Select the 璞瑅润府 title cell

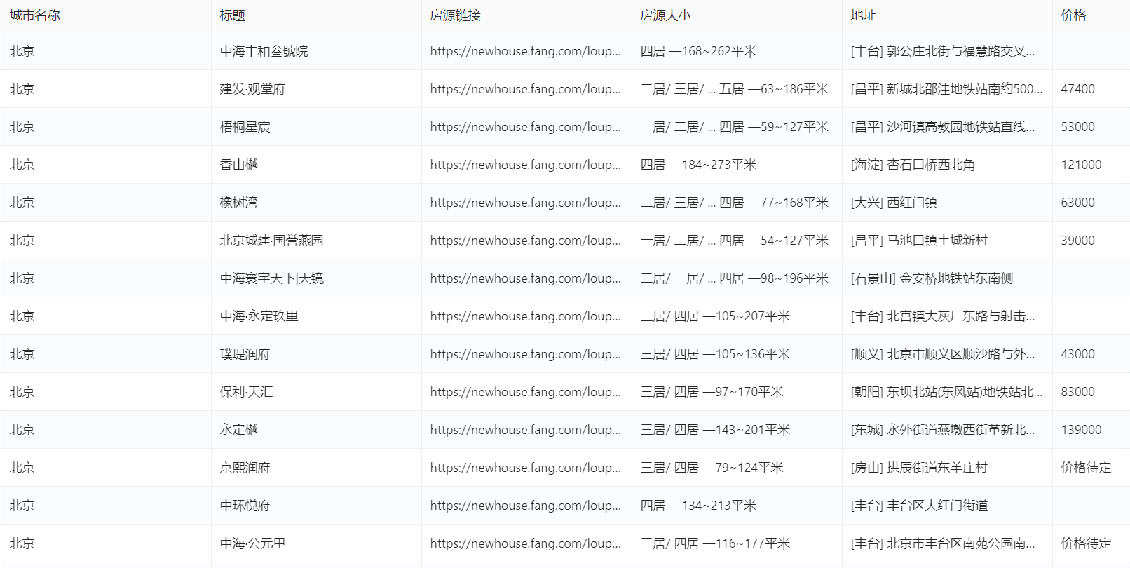click(245, 354)
